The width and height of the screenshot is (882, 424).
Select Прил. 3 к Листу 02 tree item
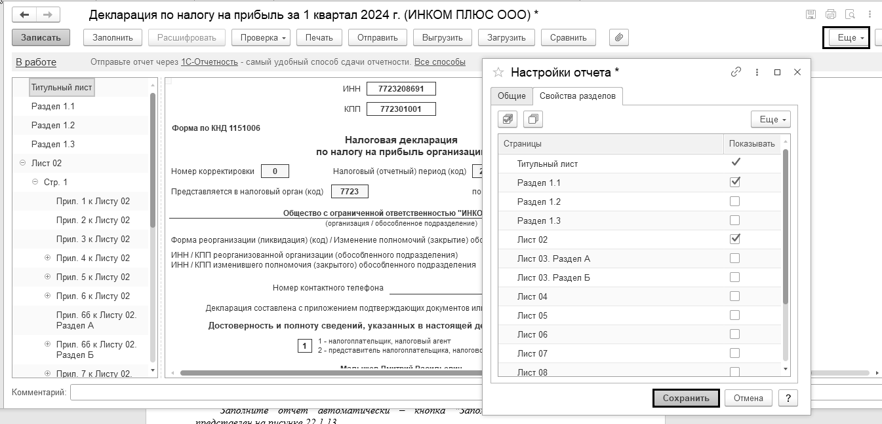(x=93, y=239)
